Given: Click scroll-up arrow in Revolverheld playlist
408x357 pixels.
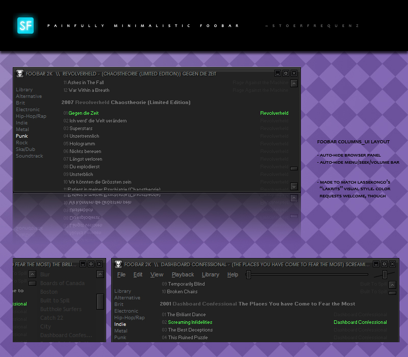Looking at the screenshot, I should pos(294,84).
